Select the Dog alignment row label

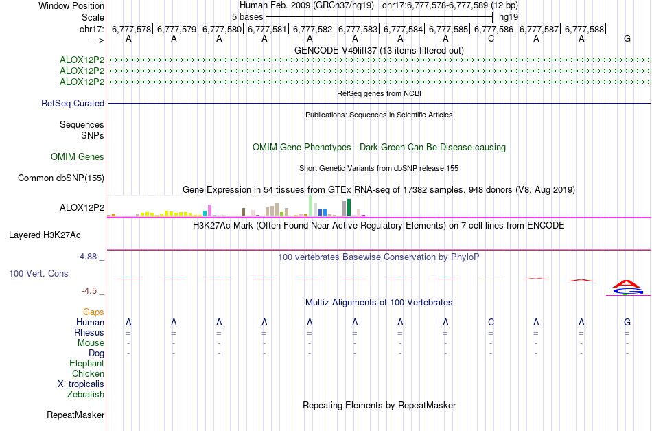coord(96,353)
